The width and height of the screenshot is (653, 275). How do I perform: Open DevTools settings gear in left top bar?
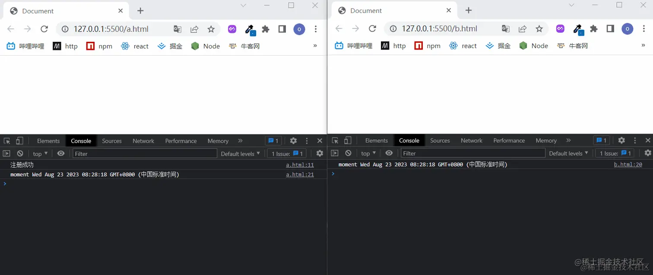(293, 141)
